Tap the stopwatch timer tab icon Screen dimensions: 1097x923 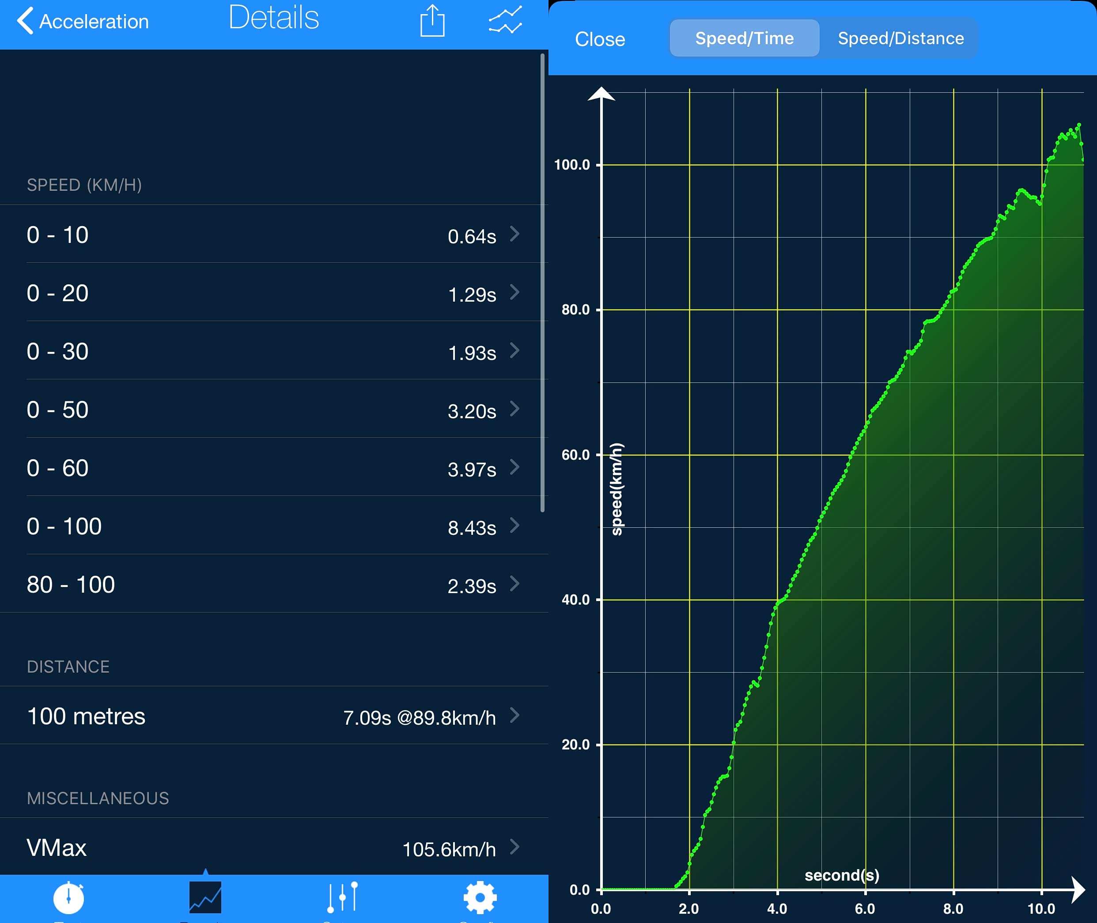tap(68, 898)
